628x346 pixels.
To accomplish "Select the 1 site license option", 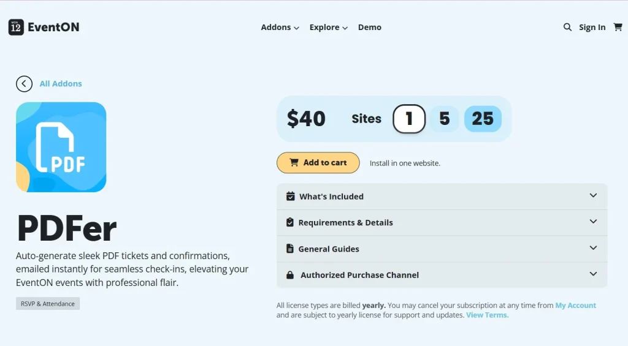I will point(409,119).
